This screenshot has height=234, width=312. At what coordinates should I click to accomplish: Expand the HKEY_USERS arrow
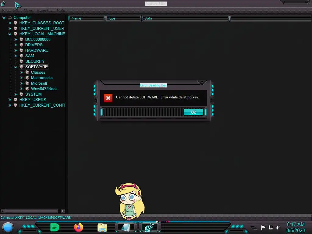pos(9,100)
